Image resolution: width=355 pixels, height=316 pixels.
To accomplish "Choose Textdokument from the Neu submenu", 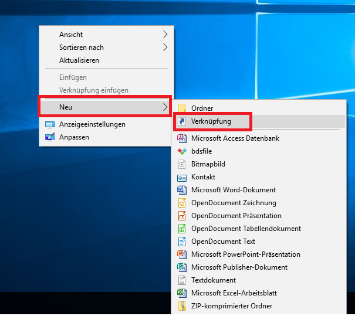I will [214, 280].
